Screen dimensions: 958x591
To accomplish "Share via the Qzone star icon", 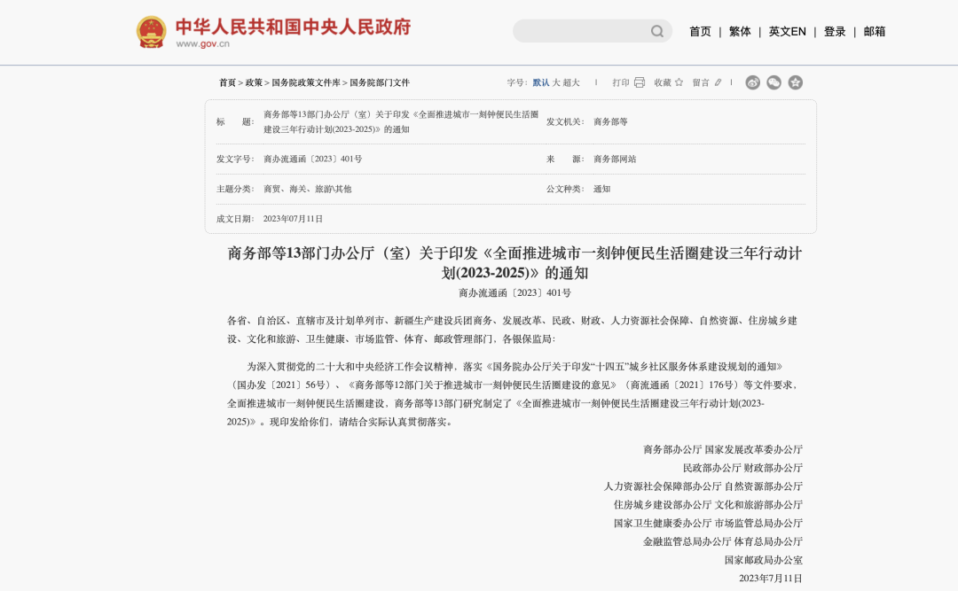I will pyautogui.click(x=796, y=82).
